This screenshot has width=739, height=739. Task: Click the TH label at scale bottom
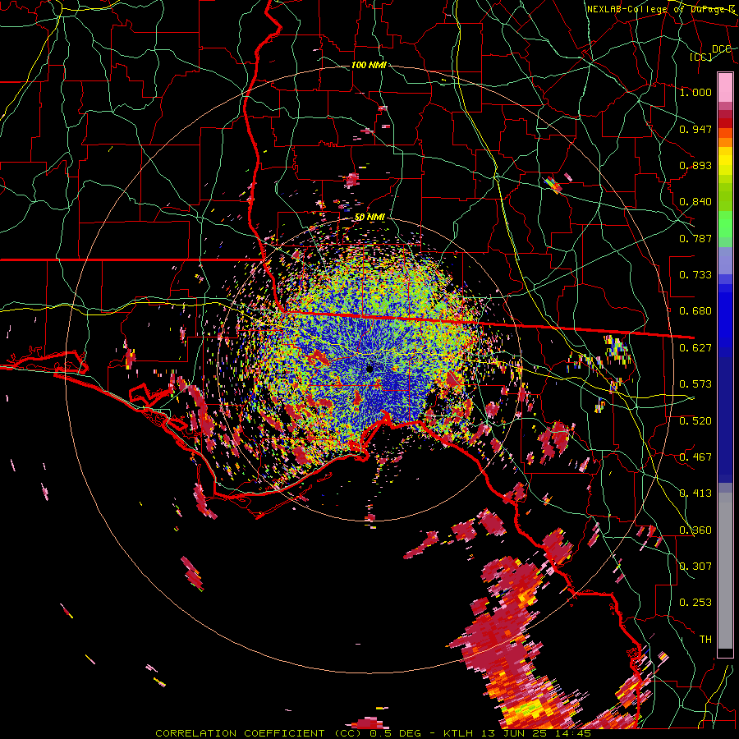click(x=705, y=640)
